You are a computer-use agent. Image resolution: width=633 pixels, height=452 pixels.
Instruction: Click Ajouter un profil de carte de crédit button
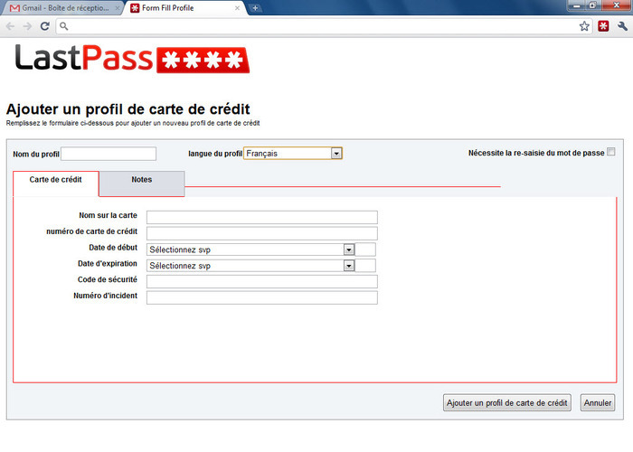[x=507, y=403]
